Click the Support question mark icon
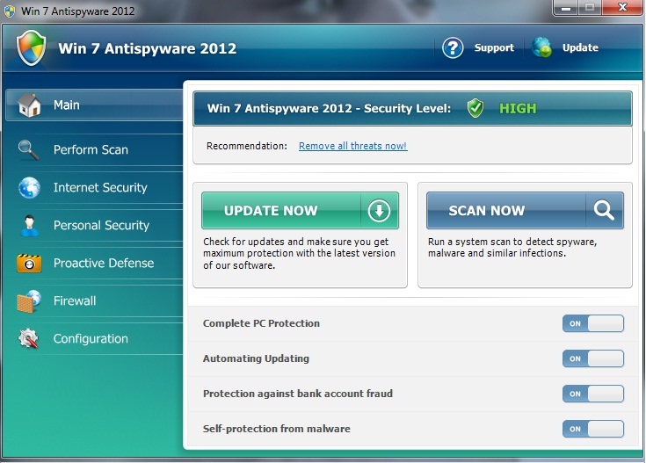This screenshot has height=463, width=646. tap(453, 47)
